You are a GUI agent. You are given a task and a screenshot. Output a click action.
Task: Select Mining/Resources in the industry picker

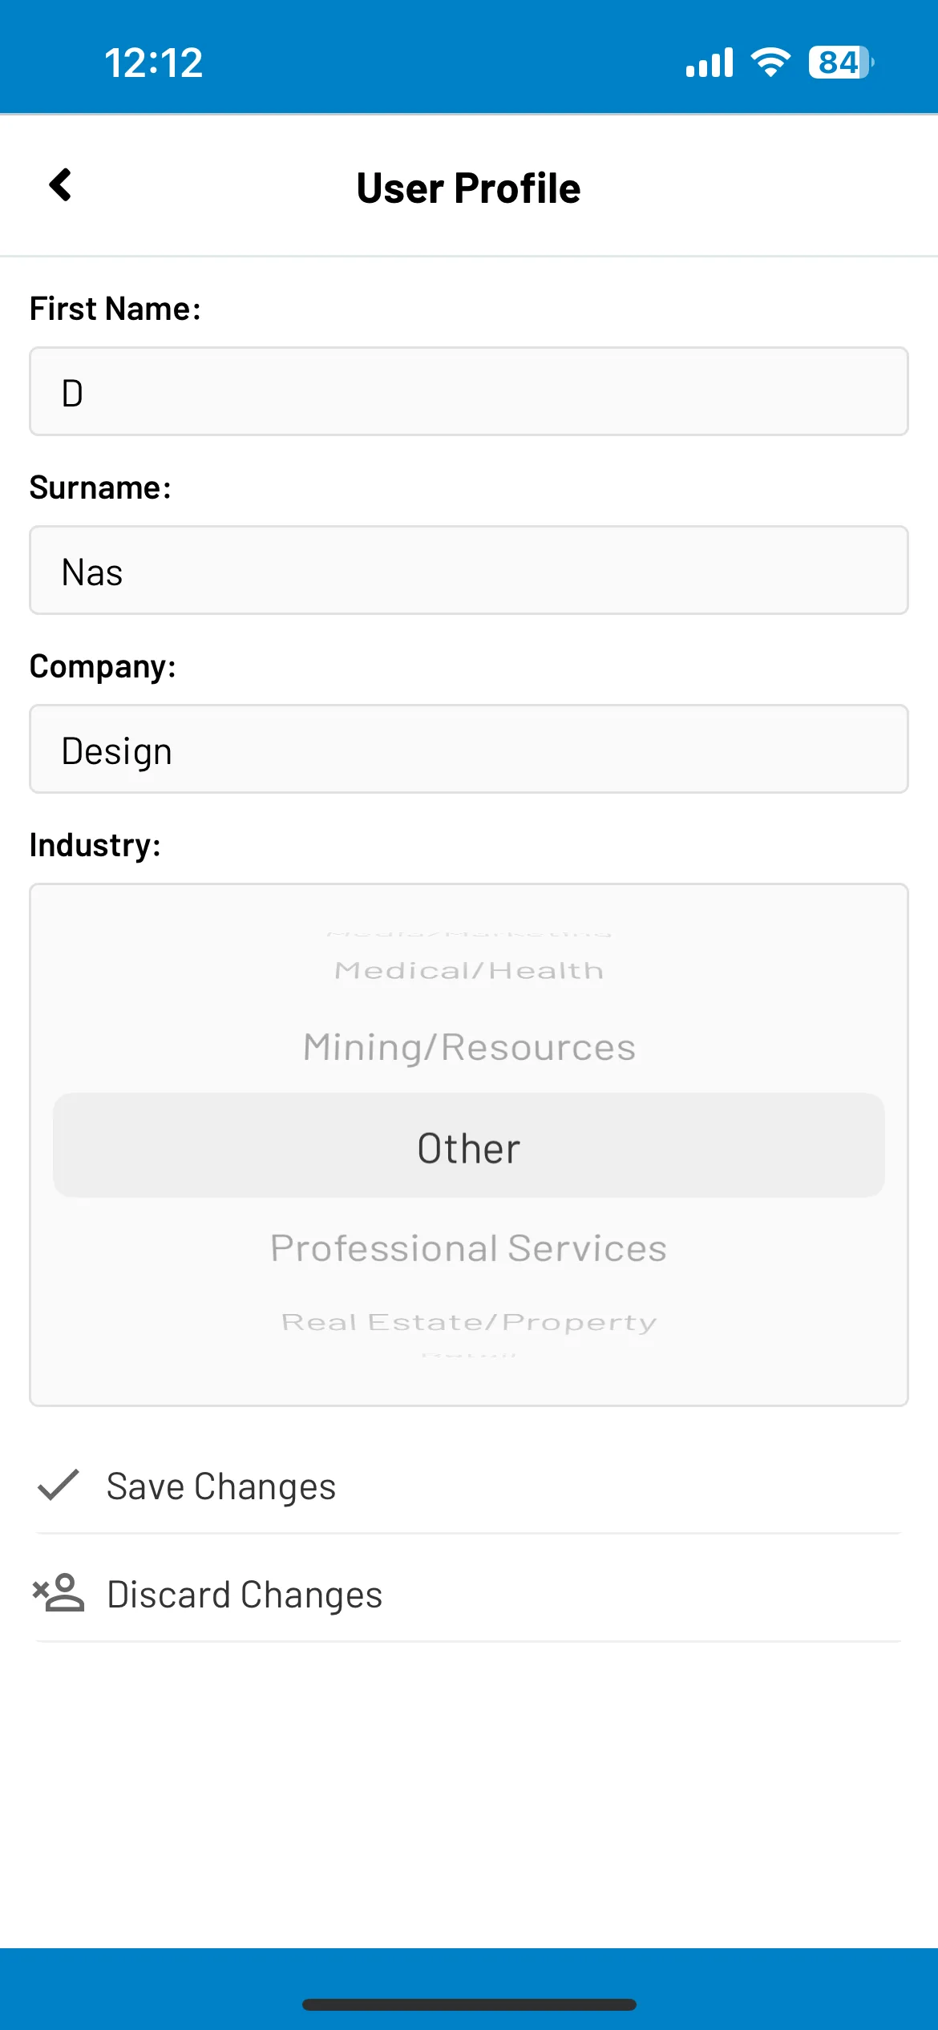469,1047
